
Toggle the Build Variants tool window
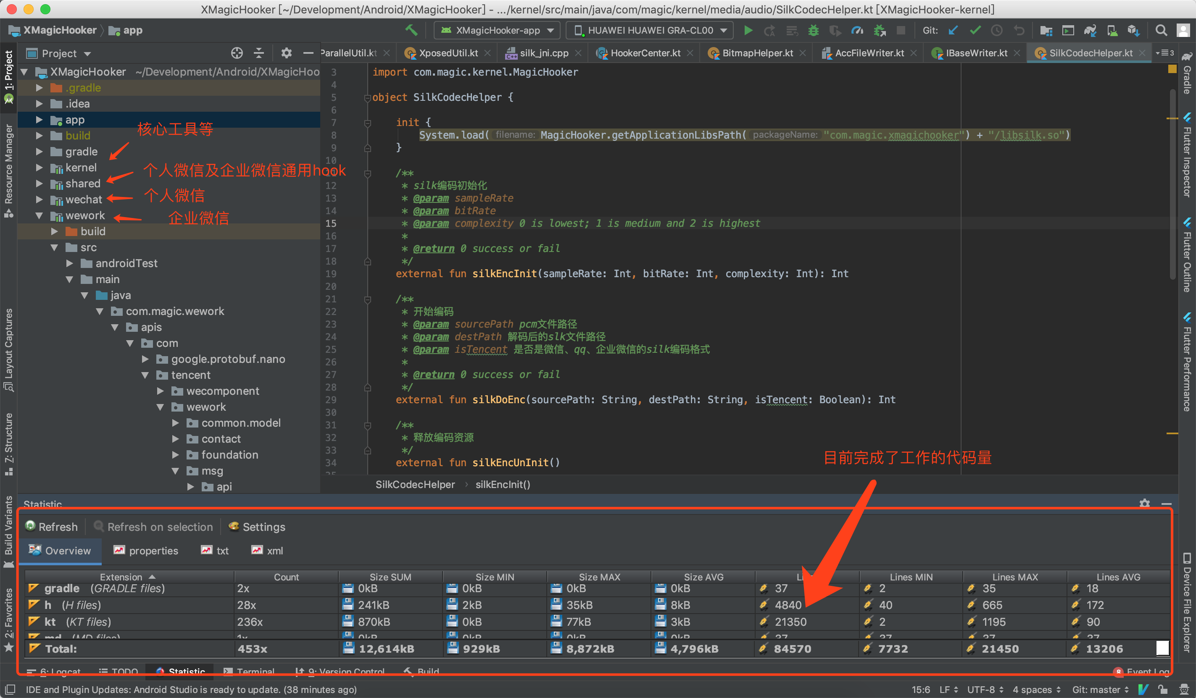click(8, 531)
